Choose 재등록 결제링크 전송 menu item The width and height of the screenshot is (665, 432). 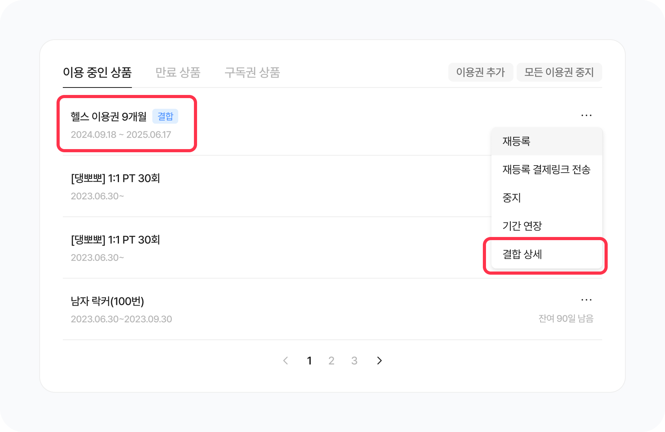pos(546,170)
